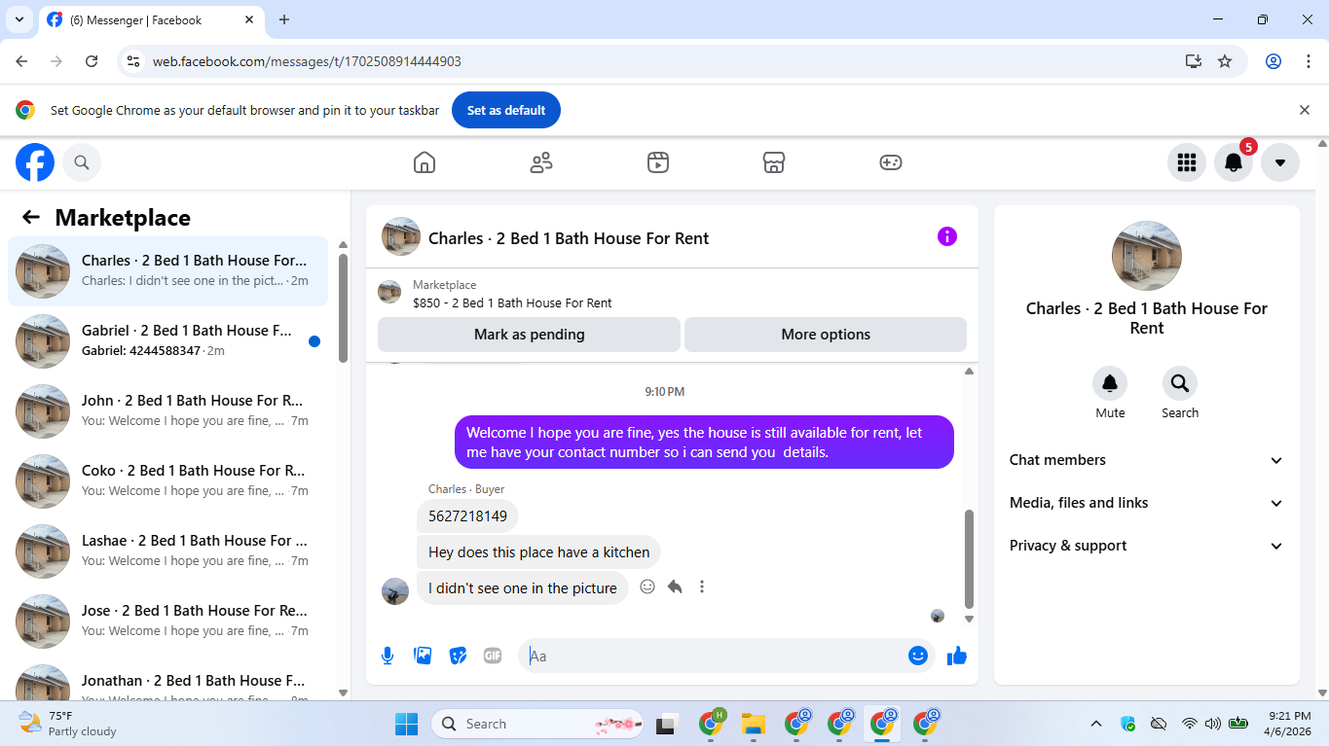
Task: Open File Explorer from taskbar
Action: coord(753,724)
